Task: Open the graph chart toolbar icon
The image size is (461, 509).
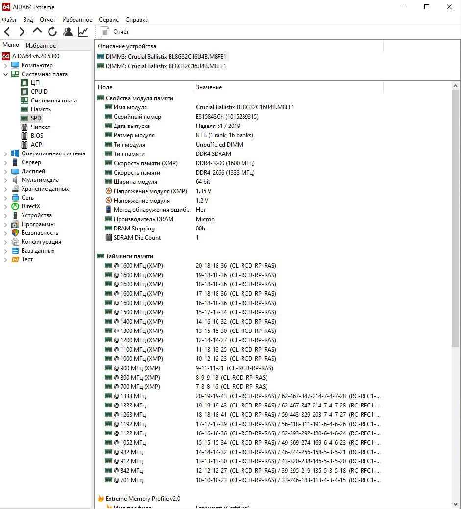Action: 83,32
